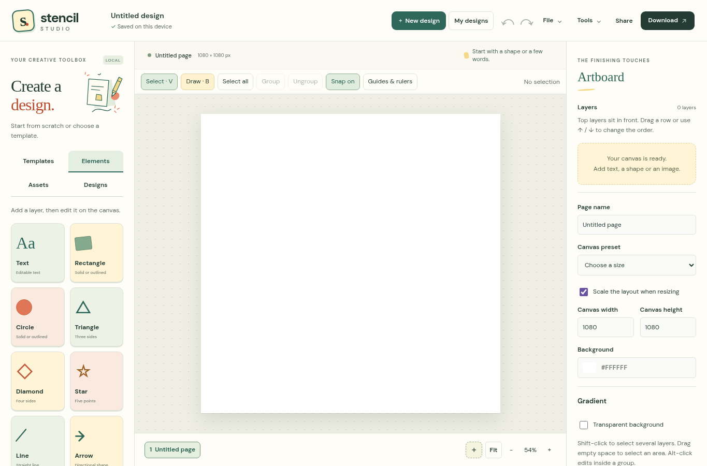Add the Line element
The image size is (707, 466).
tap(38, 441)
